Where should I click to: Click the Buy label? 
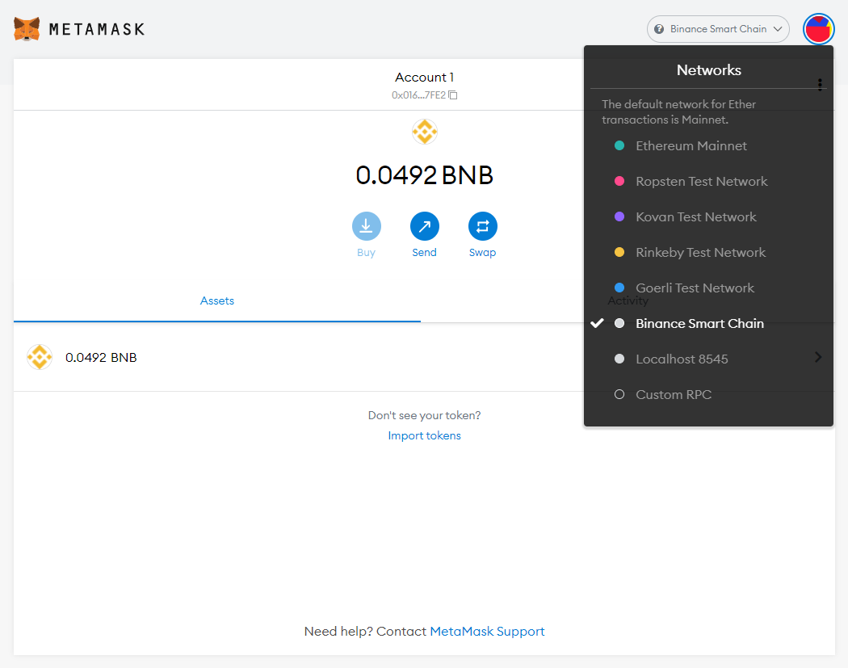pos(366,253)
